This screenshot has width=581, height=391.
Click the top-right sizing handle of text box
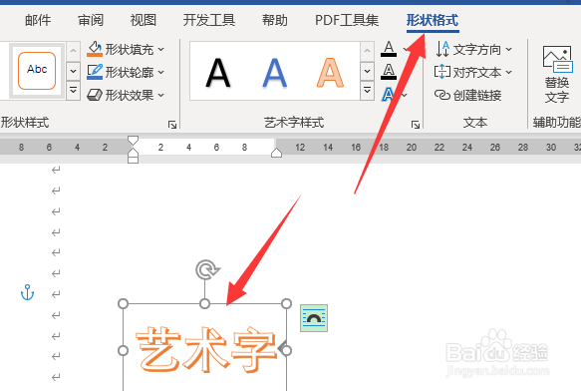286,304
